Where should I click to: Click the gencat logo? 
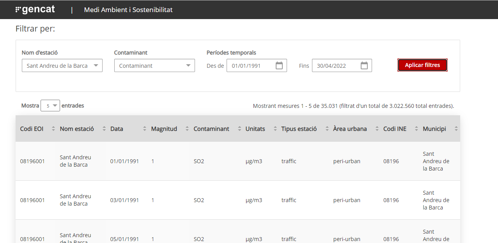[x=35, y=10]
